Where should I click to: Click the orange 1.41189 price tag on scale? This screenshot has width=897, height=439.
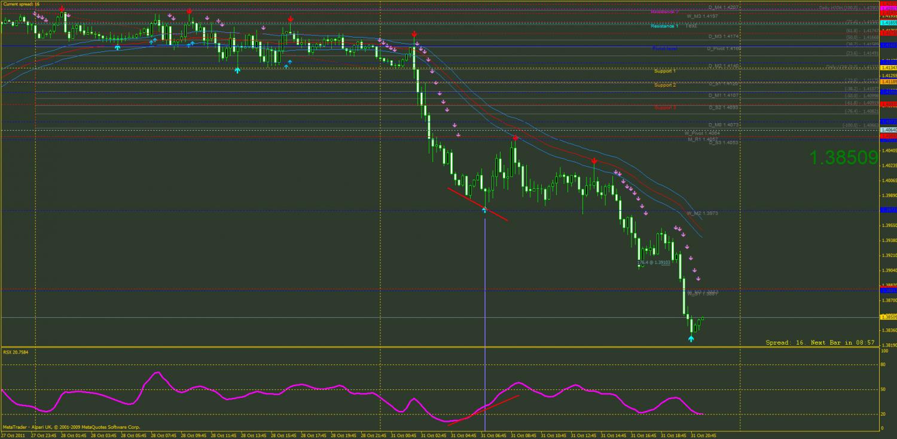click(889, 82)
